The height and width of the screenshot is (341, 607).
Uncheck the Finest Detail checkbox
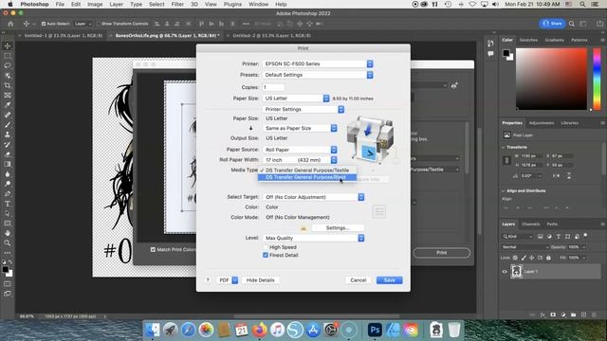click(266, 255)
